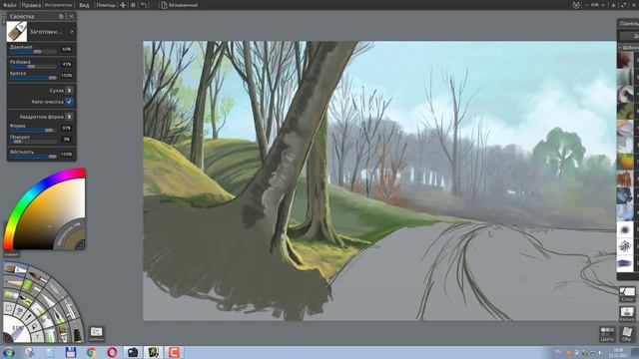639x359 pixels.
Task: Click the blue floppy disk taskbar icon
Action: (x=71, y=352)
